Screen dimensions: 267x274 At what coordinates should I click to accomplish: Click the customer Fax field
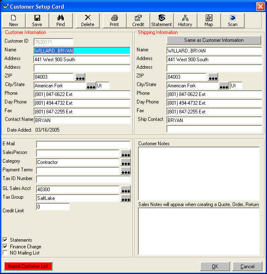(82, 112)
